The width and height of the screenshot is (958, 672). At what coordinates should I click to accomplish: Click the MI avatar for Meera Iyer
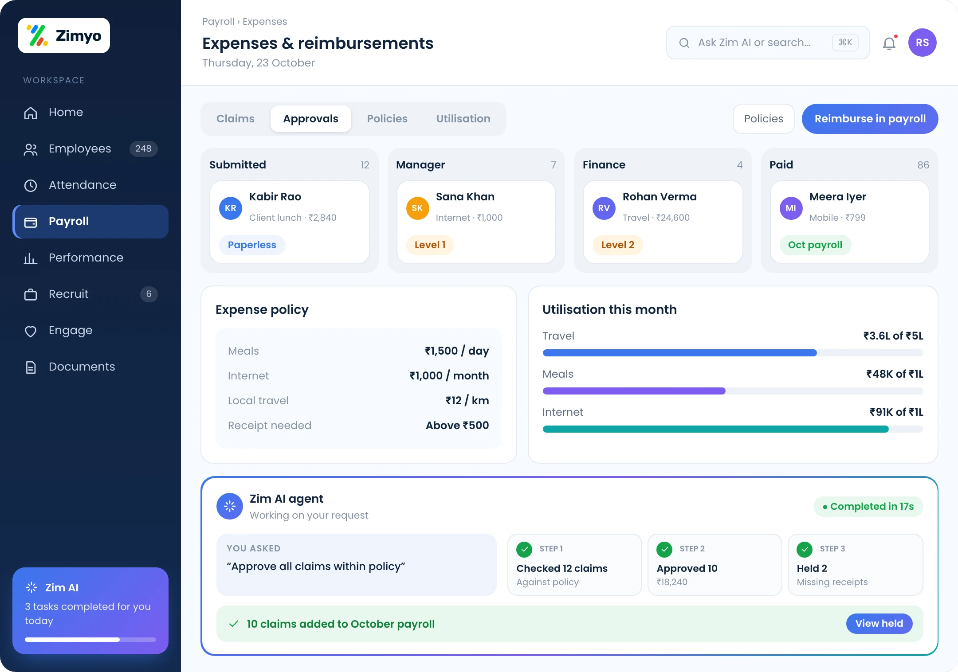tap(791, 208)
